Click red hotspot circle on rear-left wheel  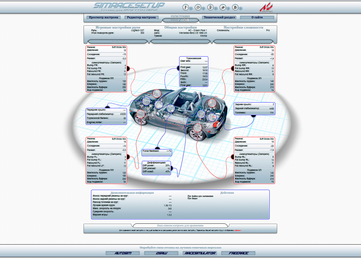[x=197, y=128]
